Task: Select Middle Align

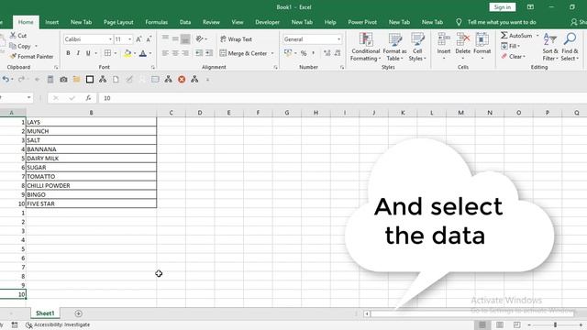Action: coord(175,38)
